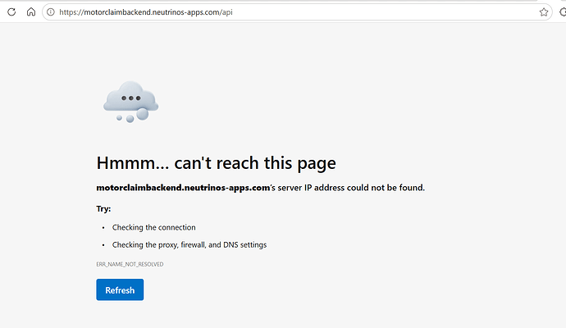566x328 pixels.
Task: Click "Checking the connection" suggestion
Action: pos(153,227)
